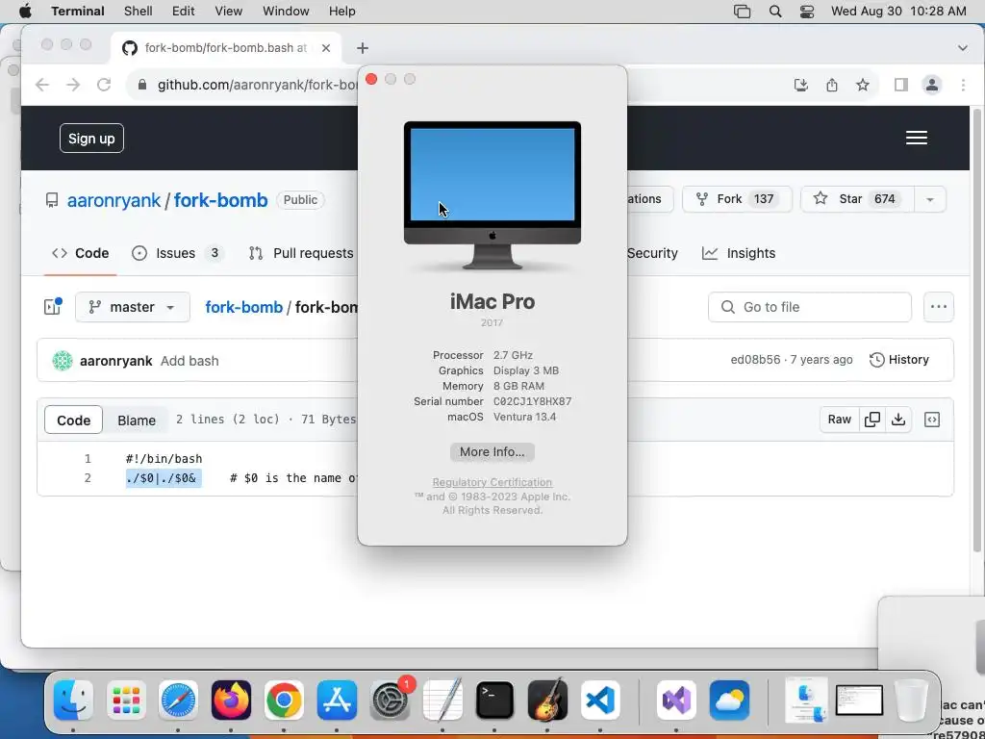Open the master branch dropdown

pyautogui.click(x=133, y=307)
